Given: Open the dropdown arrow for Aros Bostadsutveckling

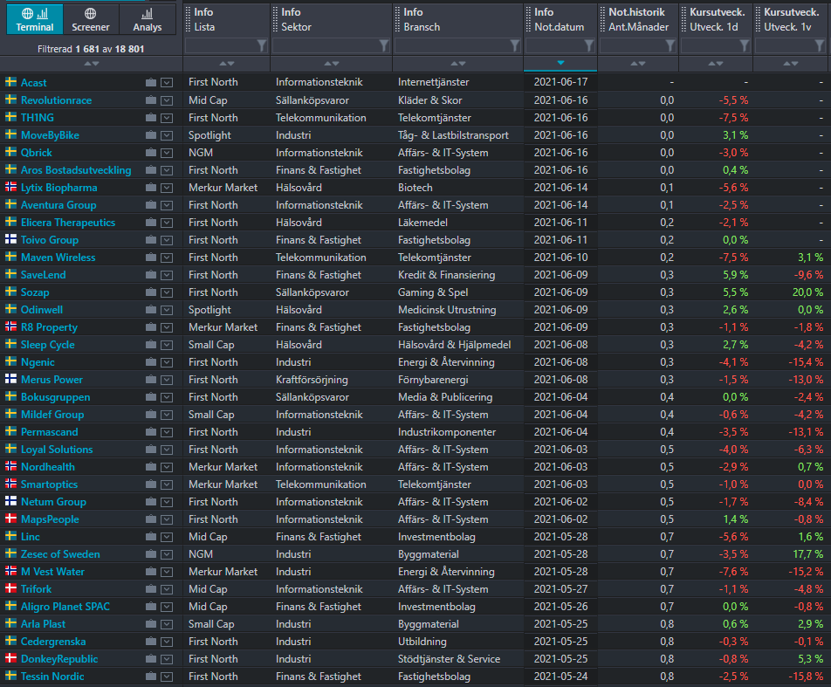Looking at the screenshot, I should 167,170.
